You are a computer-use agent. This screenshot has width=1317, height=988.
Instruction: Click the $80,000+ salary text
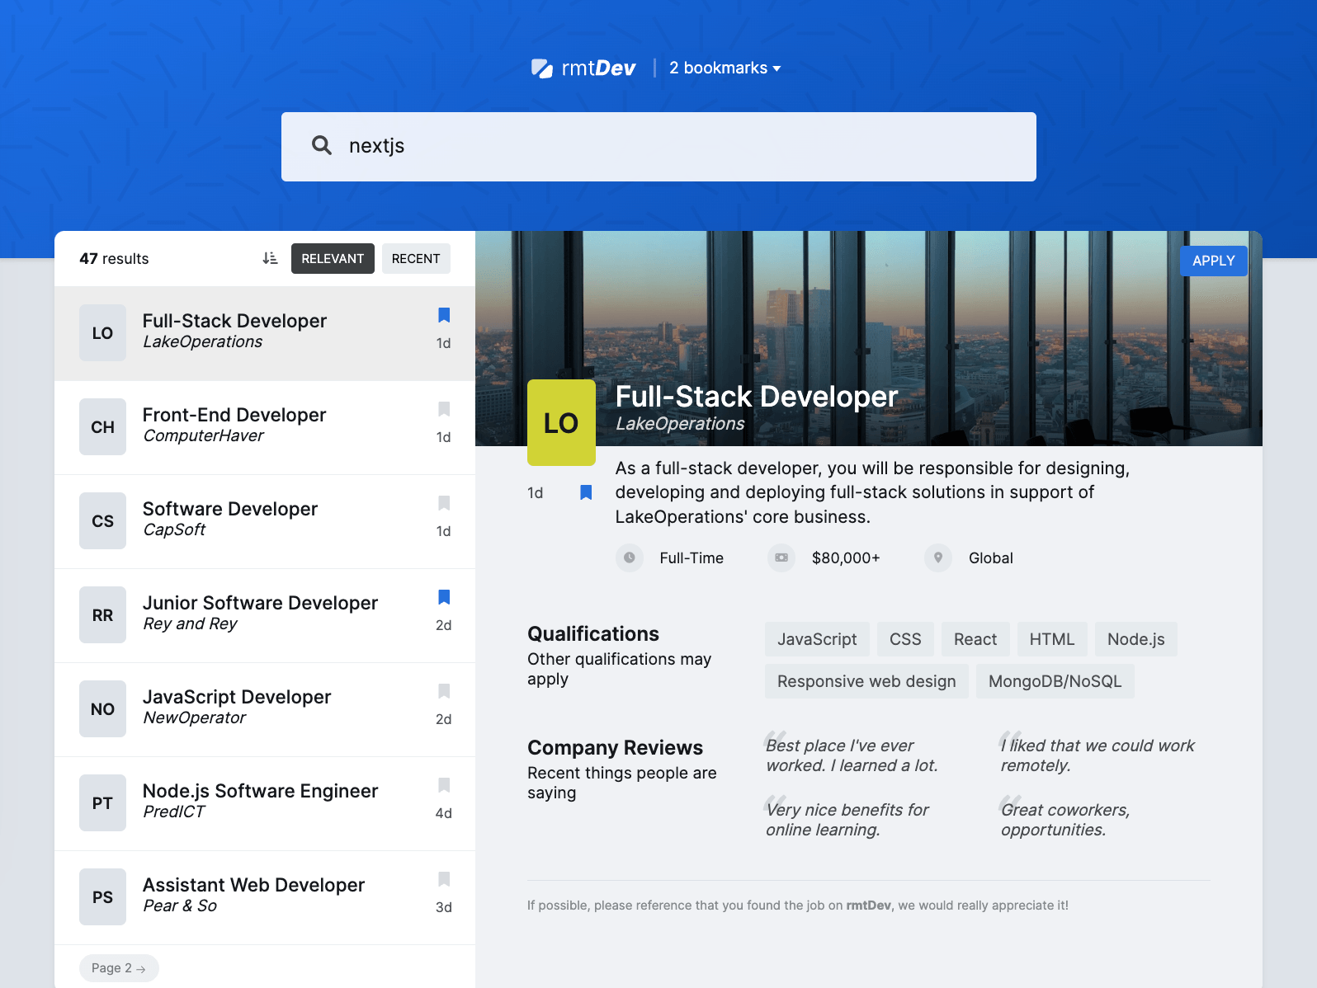tap(846, 558)
